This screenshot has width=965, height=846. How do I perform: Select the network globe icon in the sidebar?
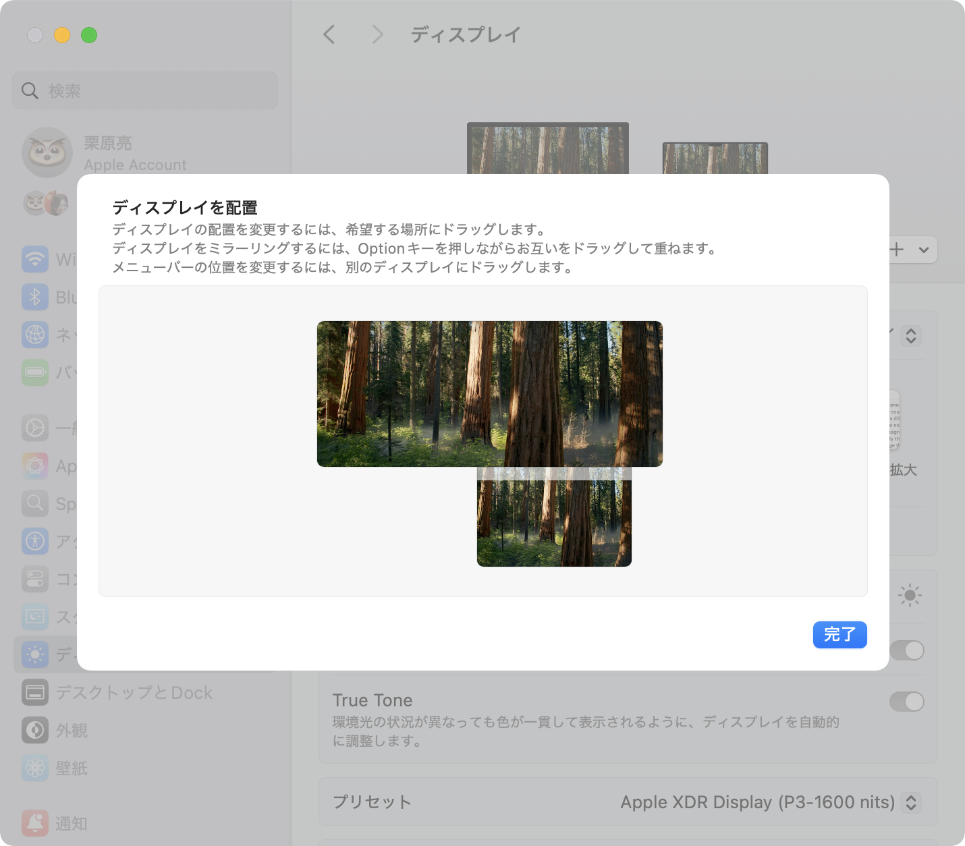tap(35, 335)
